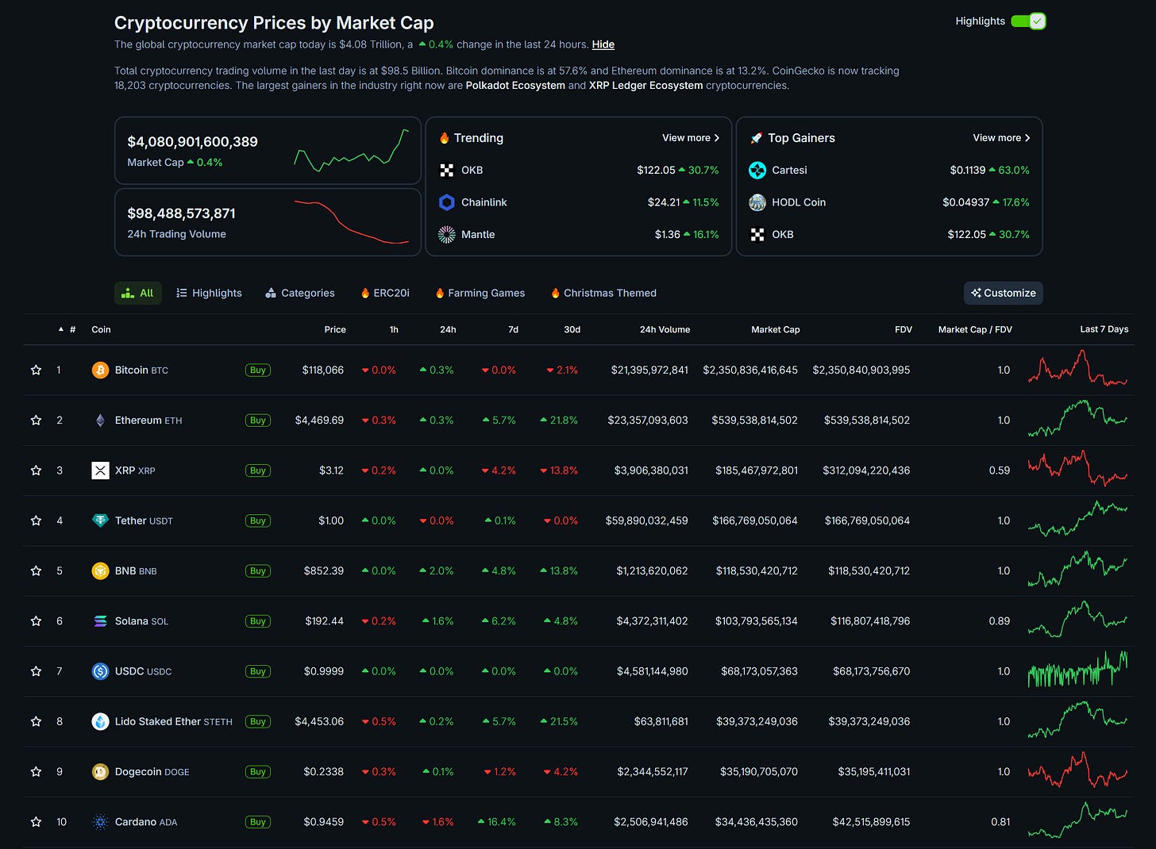Viewport: 1156px width, 849px height.
Task: Expand Trending via View more
Action: (691, 138)
